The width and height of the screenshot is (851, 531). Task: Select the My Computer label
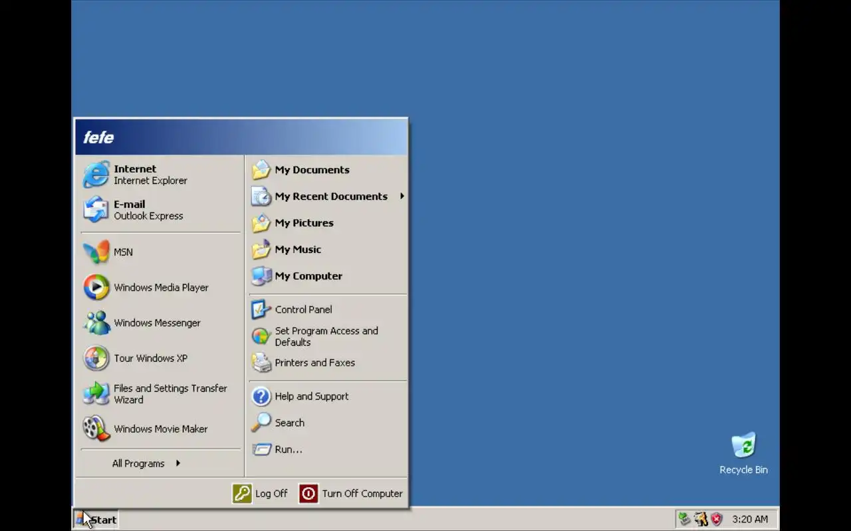pyautogui.click(x=308, y=276)
